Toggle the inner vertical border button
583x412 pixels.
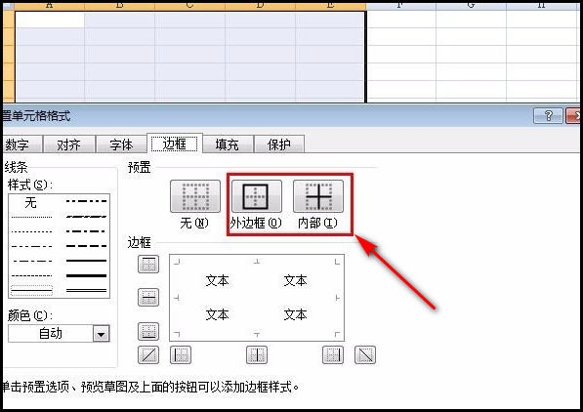pos(257,354)
